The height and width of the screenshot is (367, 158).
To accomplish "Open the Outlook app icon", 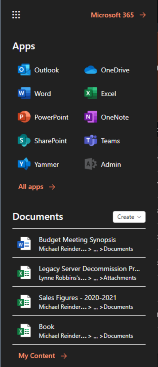I will (24, 70).
